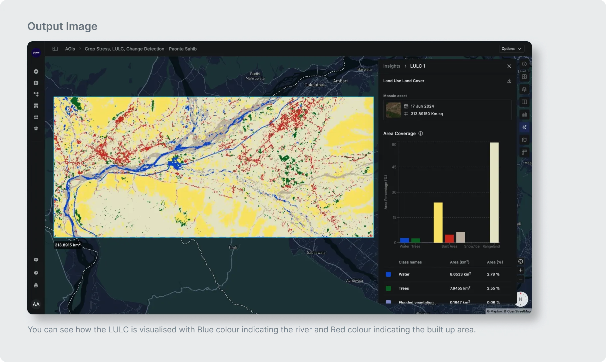Open the Options dropdown
This screenshot has width=606, height=362.
(x=511, y=49)
